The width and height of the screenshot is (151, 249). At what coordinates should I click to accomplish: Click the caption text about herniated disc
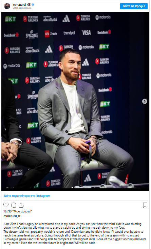75,233
